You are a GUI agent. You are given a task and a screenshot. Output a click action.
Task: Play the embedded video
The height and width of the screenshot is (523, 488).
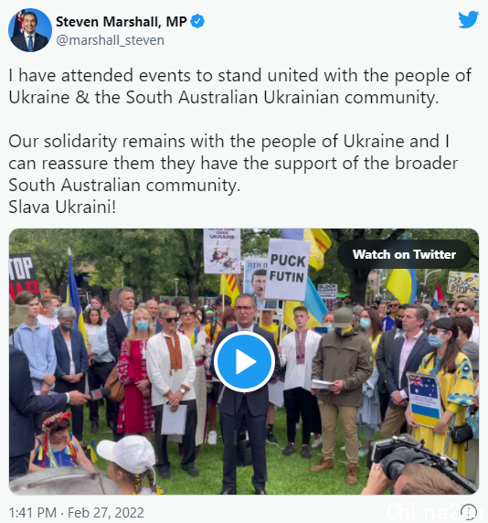[x=244, y=361]
